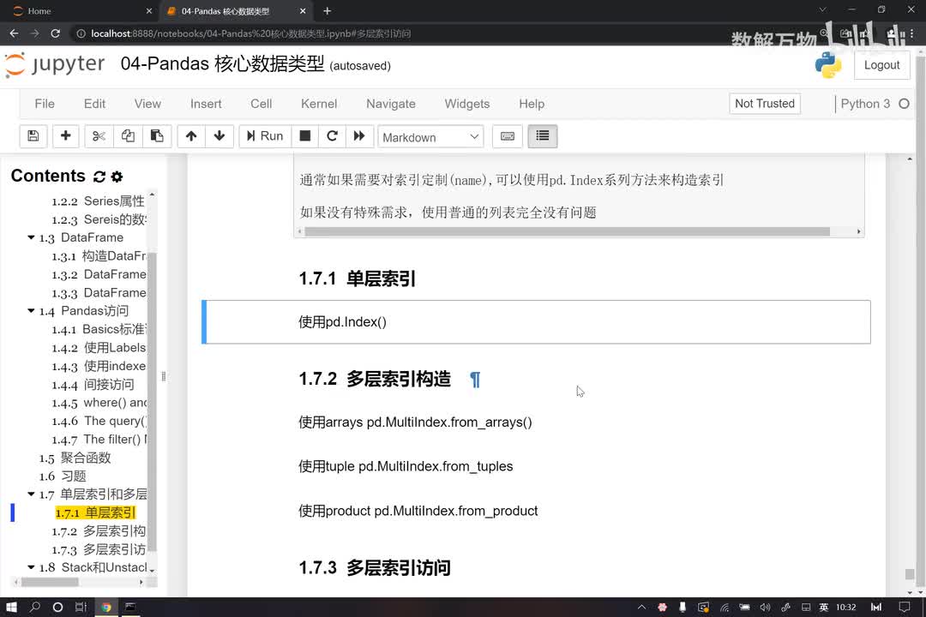Click the Contents panel horizontal scrollbar
Screen dimensions: 926x617
(x=50, y=582)
